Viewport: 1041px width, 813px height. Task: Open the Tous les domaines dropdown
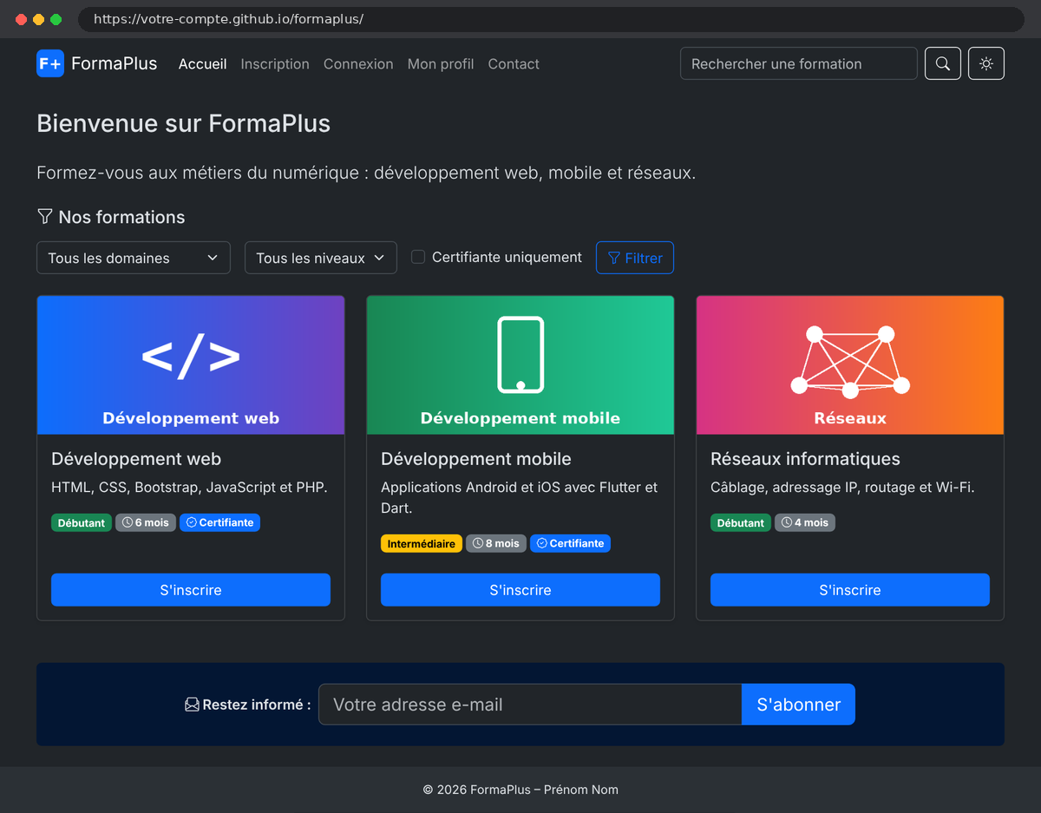[x=134, y=258]
